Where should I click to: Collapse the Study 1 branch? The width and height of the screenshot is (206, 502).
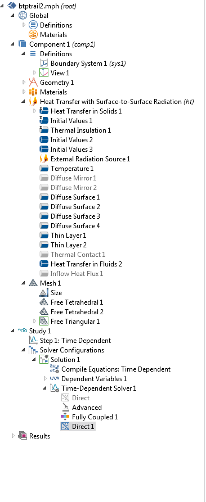(13, 331)
